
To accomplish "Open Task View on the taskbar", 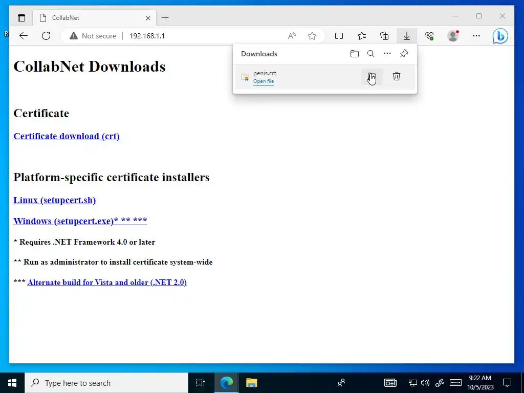I will (x=201, y=383).
